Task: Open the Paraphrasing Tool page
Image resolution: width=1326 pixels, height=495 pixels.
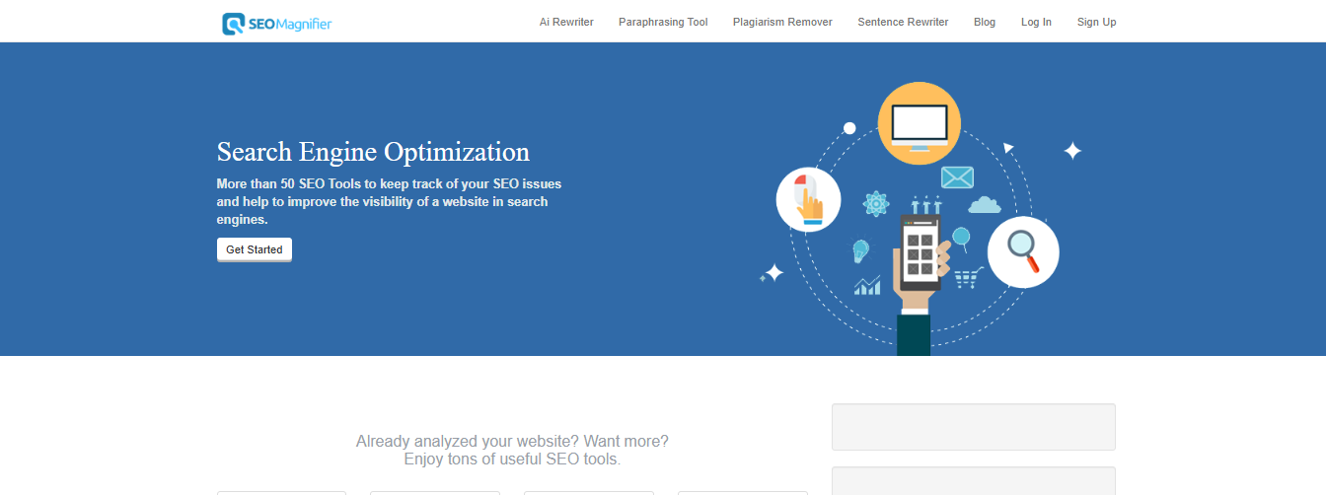Action: coord(663,22)
